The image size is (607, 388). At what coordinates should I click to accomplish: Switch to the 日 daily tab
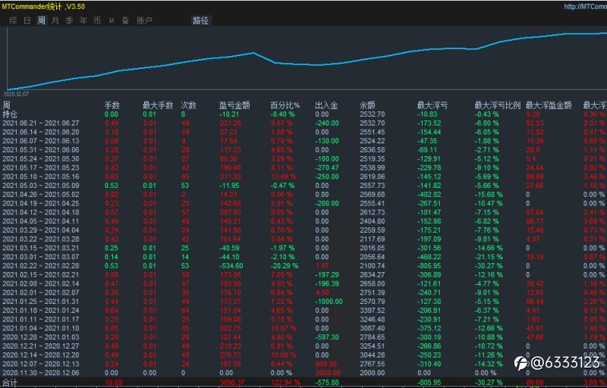point(27,21)
